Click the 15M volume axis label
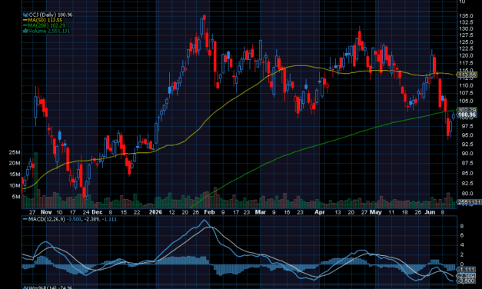The width and height of the screenshot is (482, 289). point(15,174)
